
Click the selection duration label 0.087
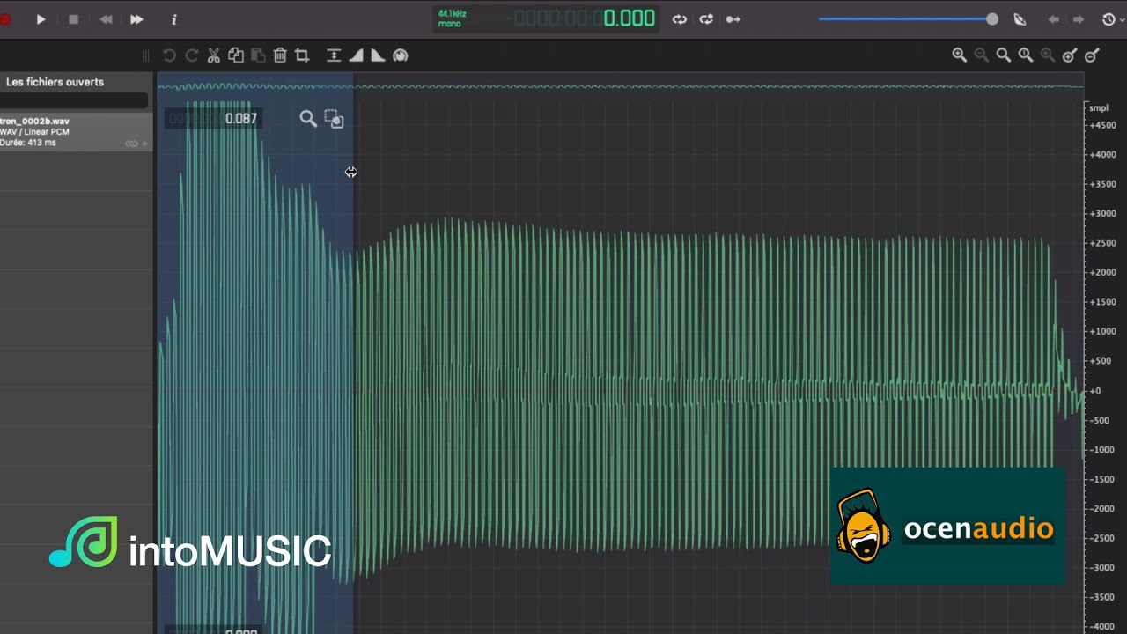coord(241,118)
